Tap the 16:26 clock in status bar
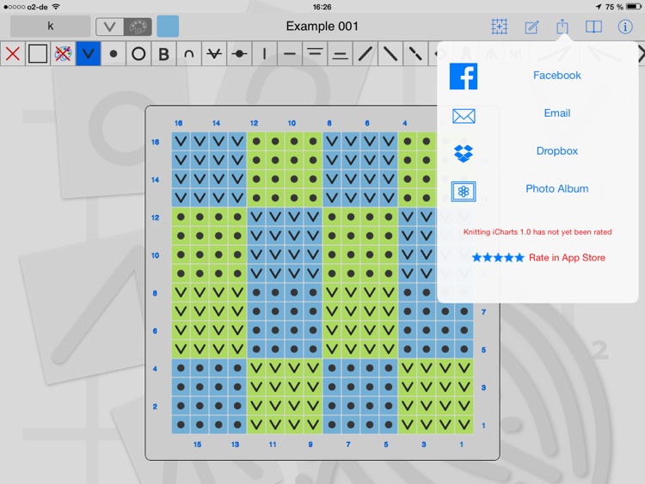The height and width of the screenshot is (484, 645). [322, 7]
